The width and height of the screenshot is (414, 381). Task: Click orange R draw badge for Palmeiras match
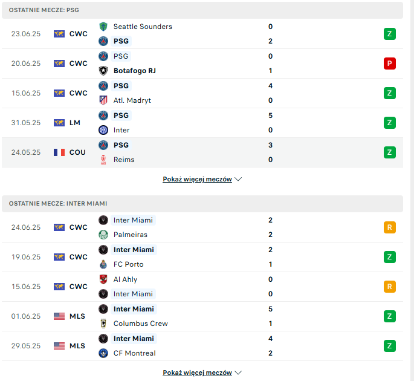[389, 227]
